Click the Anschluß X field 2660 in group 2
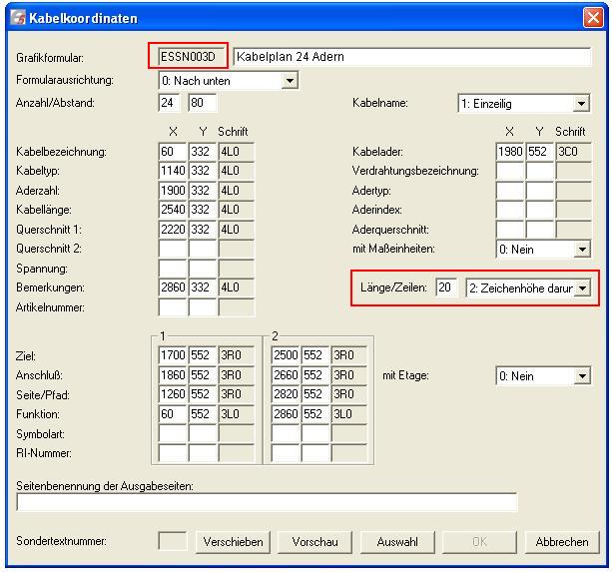The height and width of the screenshot is (572, 612). click(x=286, y=375)
